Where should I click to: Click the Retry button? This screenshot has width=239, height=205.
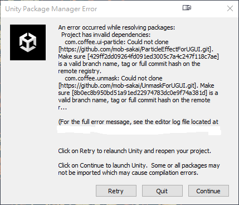116,191
